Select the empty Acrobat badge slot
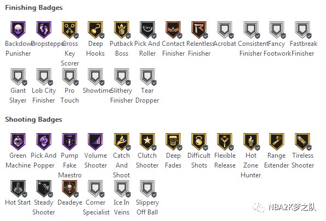The width and height of the screenshot is (326, 221). tap(225, 30)
